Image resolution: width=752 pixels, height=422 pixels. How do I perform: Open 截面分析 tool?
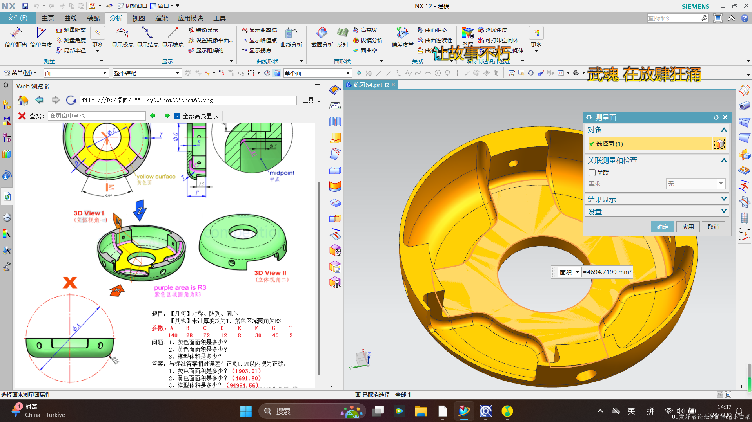322,37
